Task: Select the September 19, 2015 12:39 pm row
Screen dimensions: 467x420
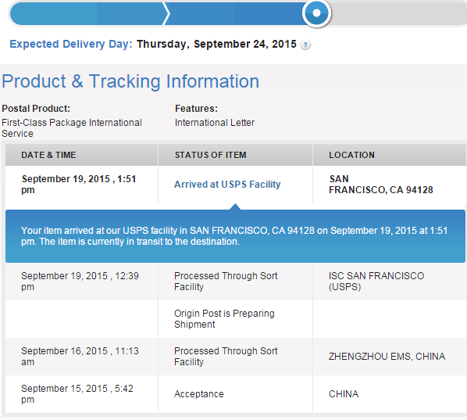Action: click(235, 282)
